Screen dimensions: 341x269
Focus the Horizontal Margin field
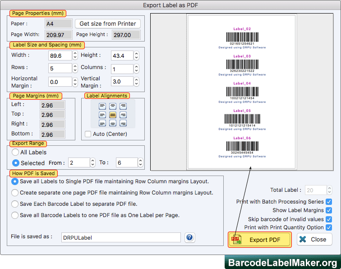coord(60,82)
